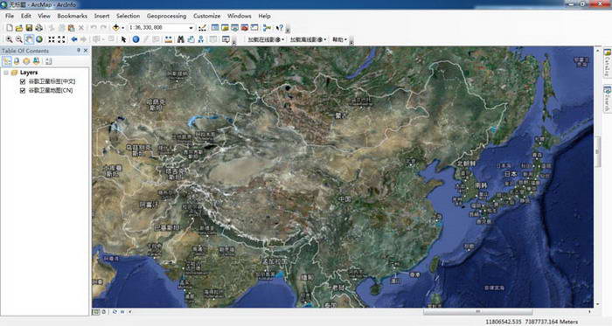Viewport: 612px width, 326px height.
Task: Collapse the Layers data frame node
Action: tap(6, 73)
